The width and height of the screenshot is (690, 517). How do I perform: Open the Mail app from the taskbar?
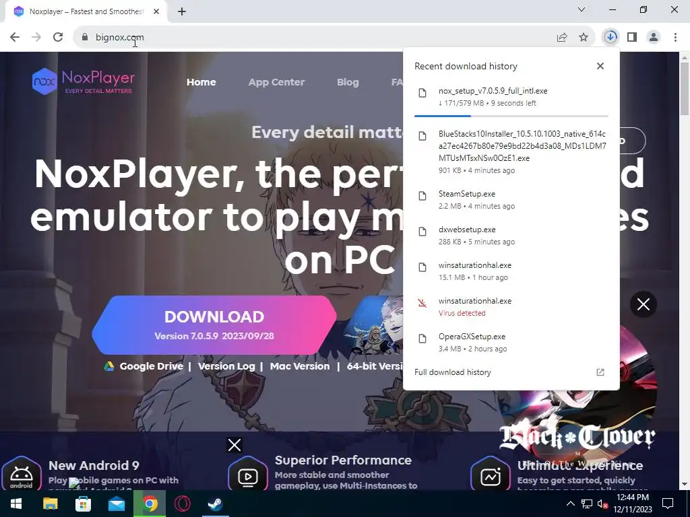(116, 504)
